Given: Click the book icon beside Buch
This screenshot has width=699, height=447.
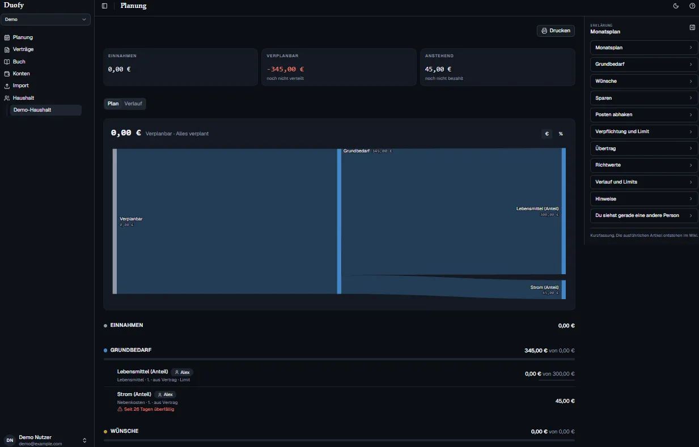Looking at the screenshot, I should click(x=7, y=62).
